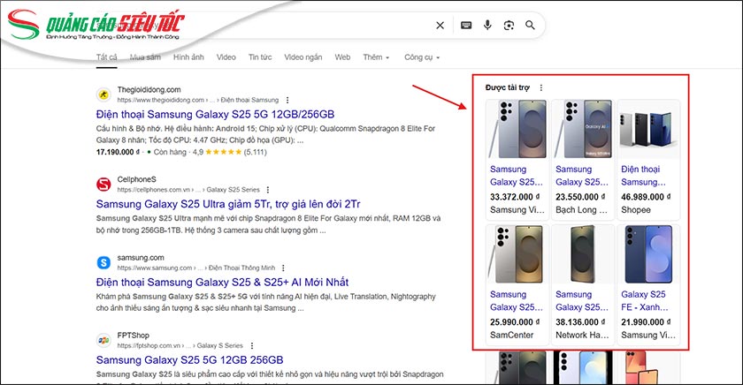Image resolution: width=743 pixels, height=385 pixels.
Task: Click the 'Được tài trợ' sponsored label
Action: (x=508, y=87)
